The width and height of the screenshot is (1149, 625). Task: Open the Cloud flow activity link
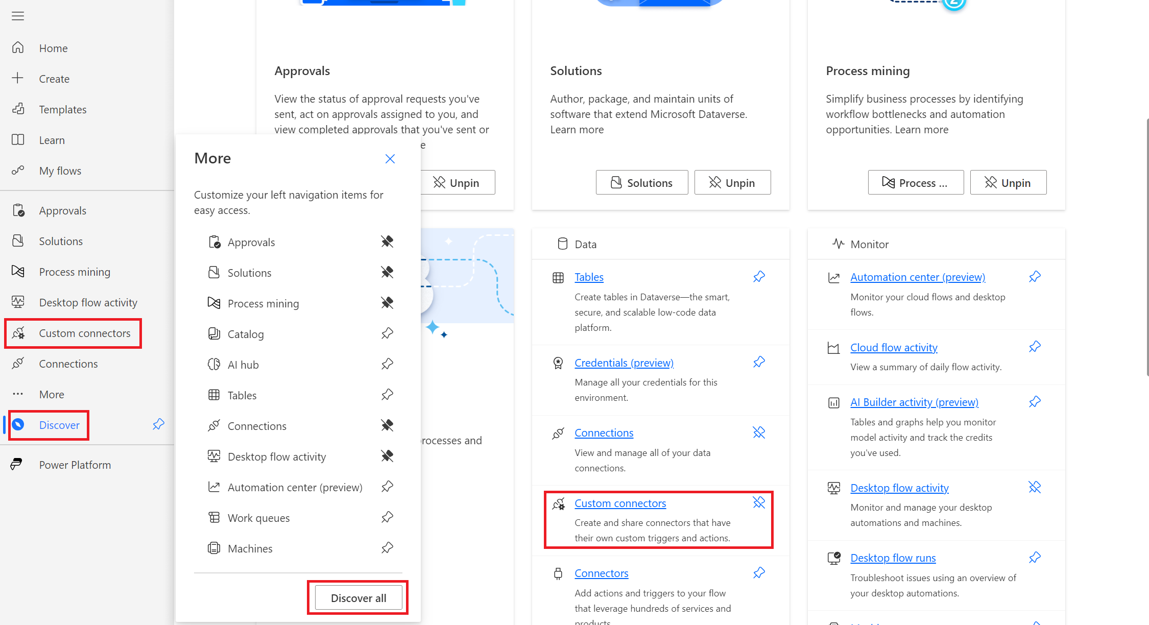click(894, 347)
